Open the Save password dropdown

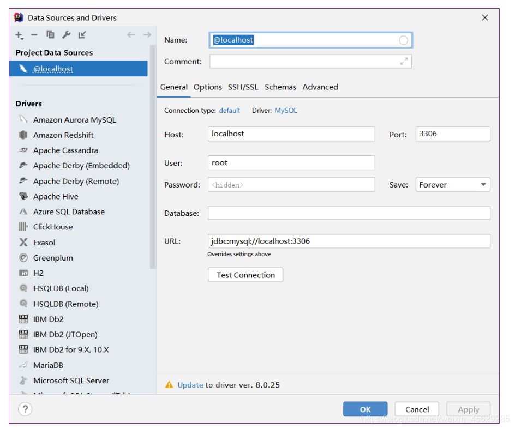coord(453,185)
